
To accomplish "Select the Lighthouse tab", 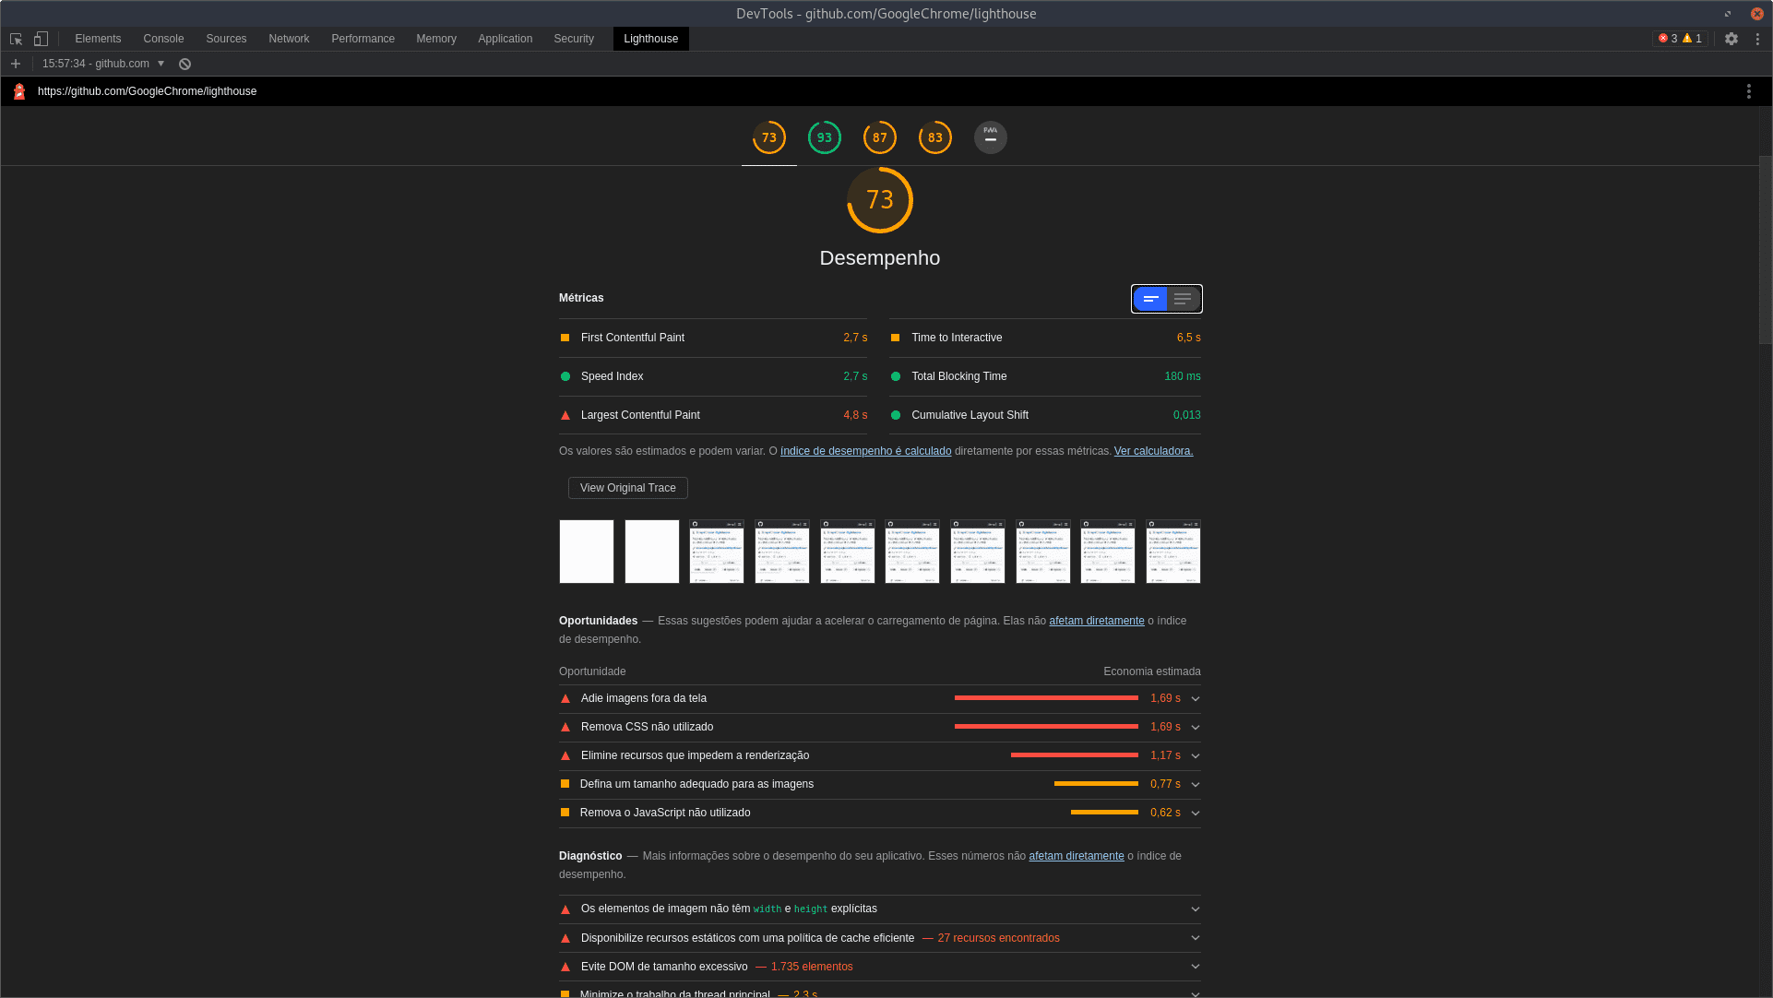I will pyautogui.click(x=650, y=39).
